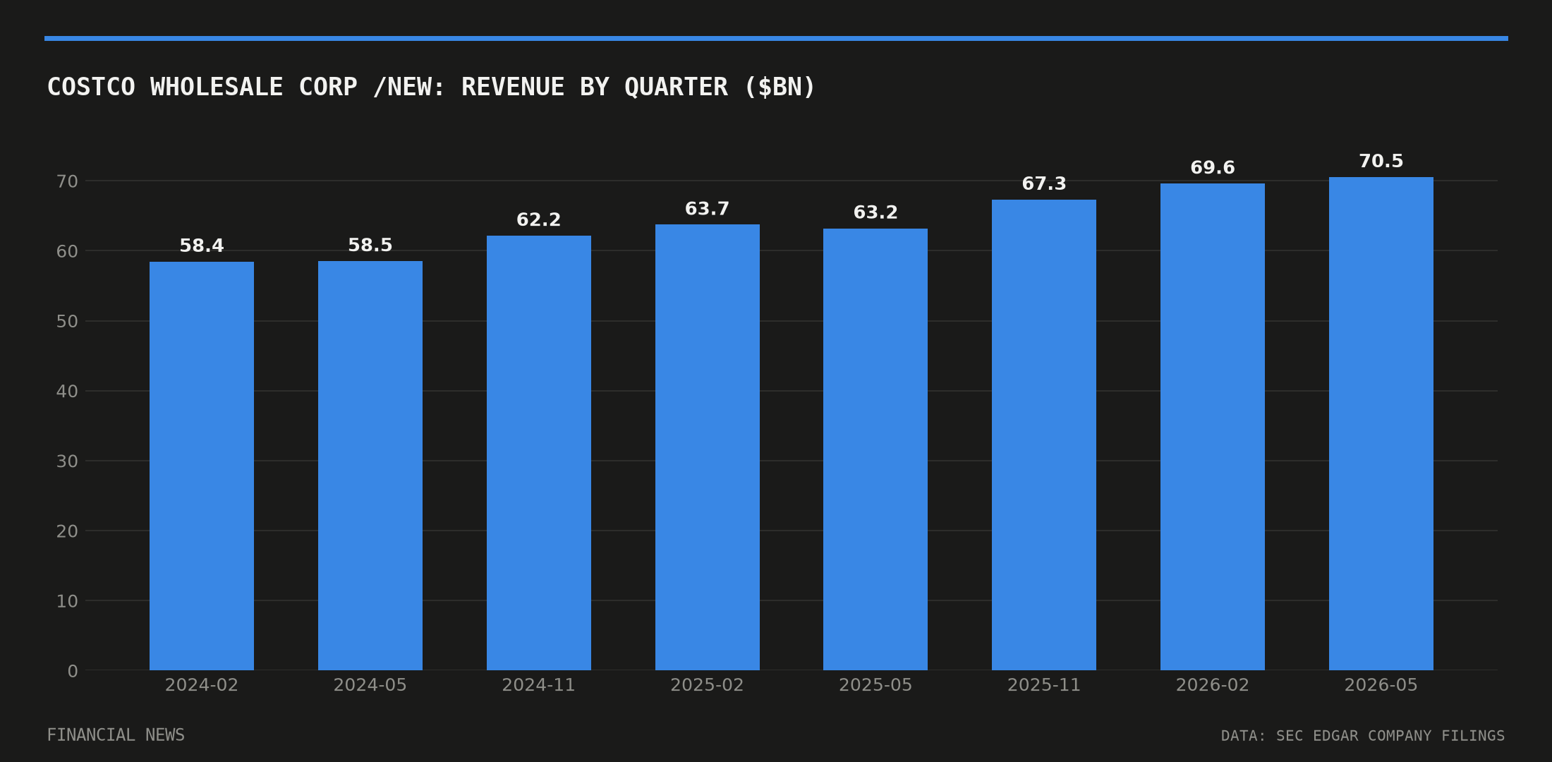Select the 70.5 value label
The image size is (1552, 762).
[x=1381, y=161]
